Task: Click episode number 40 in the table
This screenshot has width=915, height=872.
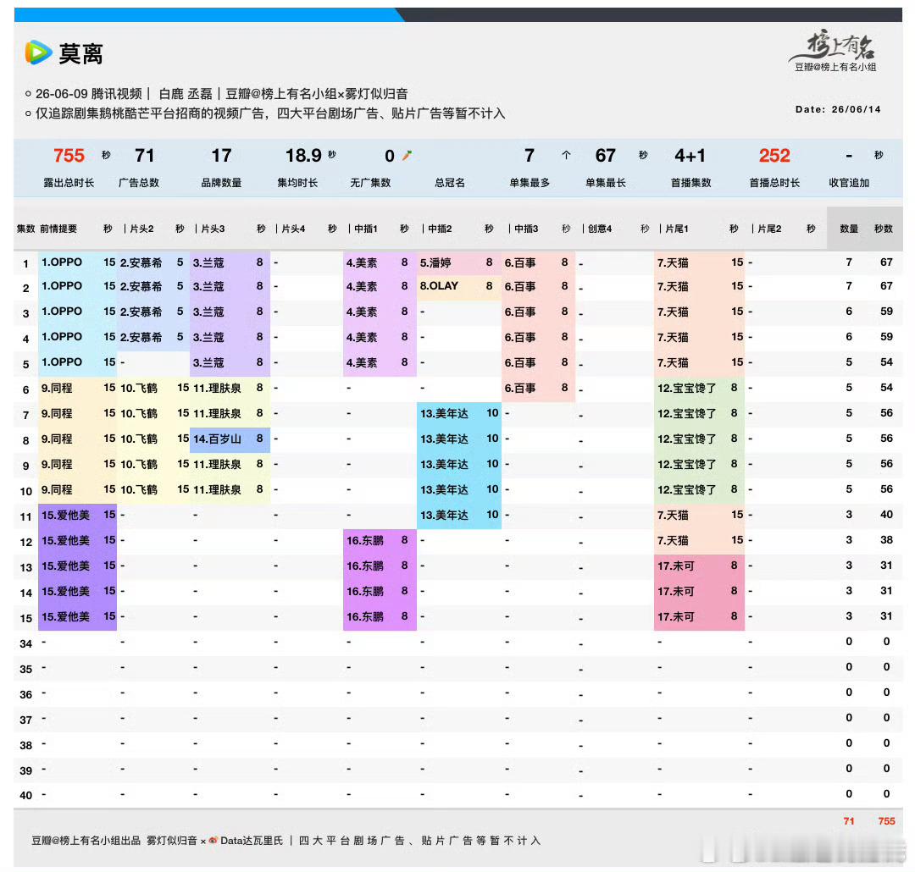Action: click(25, 796)
